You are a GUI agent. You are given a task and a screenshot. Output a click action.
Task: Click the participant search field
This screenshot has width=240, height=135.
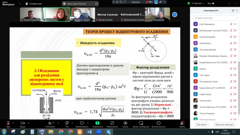(215, 18)
